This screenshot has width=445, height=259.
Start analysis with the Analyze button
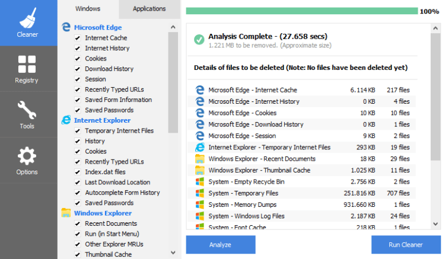(221, 245)
